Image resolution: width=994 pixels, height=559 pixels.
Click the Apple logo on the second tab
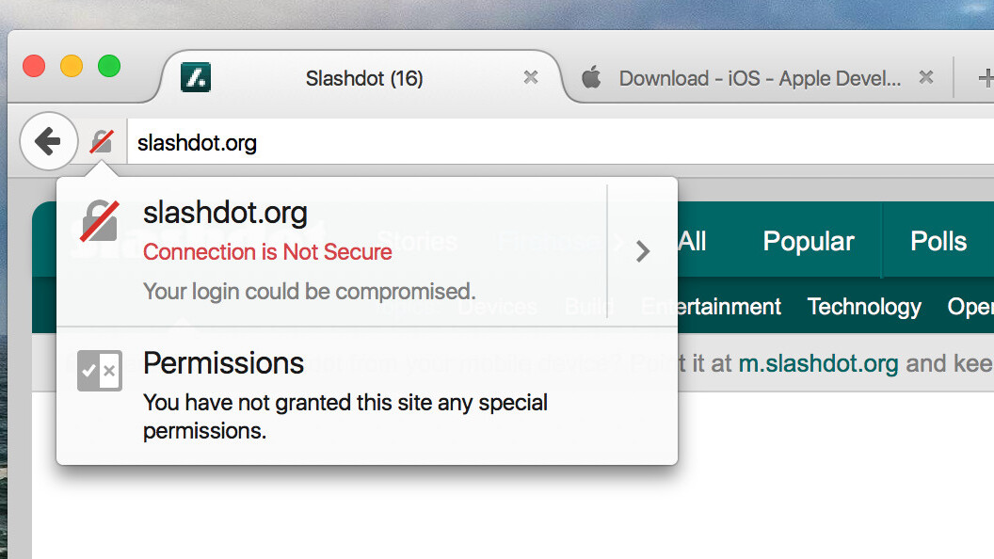(591, 78)
